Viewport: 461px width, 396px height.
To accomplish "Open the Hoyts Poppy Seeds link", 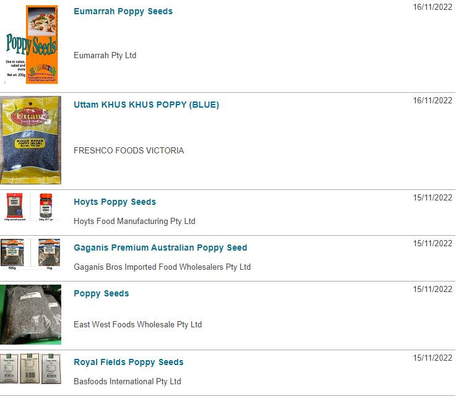I will tap(115, 202).
